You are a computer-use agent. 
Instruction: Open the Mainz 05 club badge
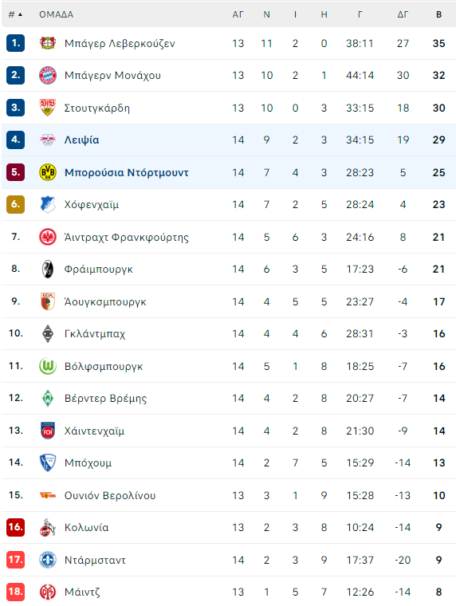coord(48,592)
